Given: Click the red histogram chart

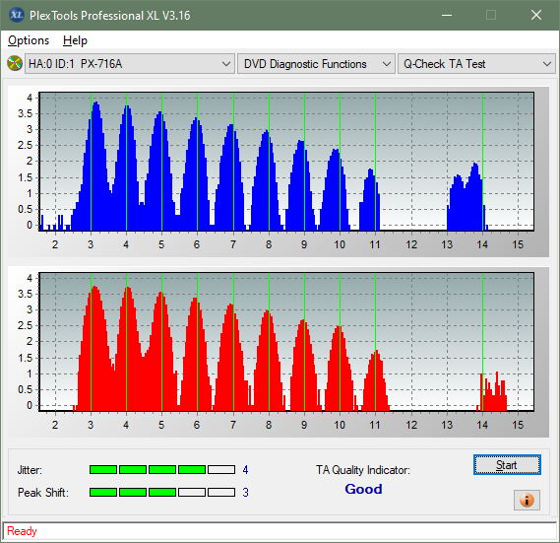Looking at the screenshot, I should click(286, 342).
